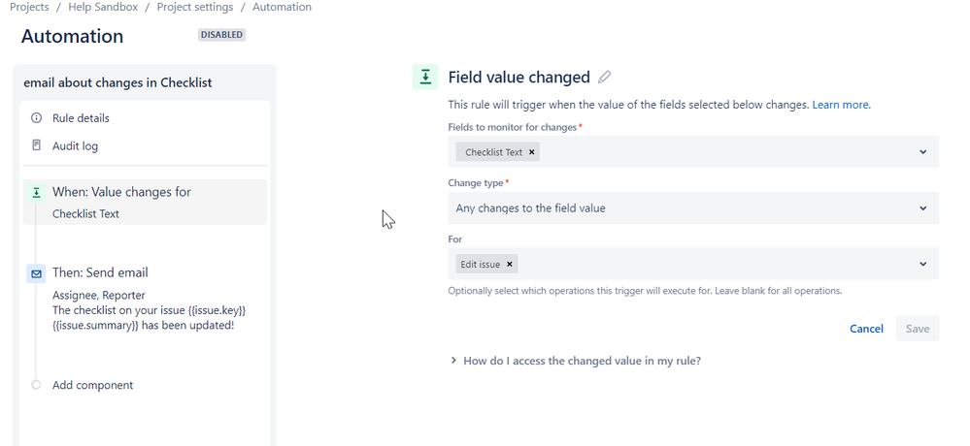Click the Audit log document icon
This screenshot has width=970, height=446.
coord(37,146)
